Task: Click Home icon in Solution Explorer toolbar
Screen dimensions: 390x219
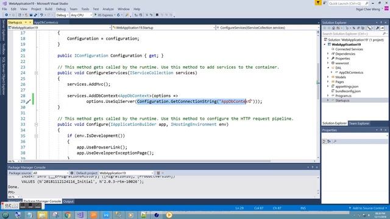Action: point(333,28)
